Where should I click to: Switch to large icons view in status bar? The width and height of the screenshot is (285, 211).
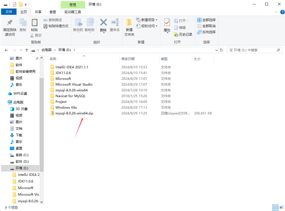tap(281, 207)
